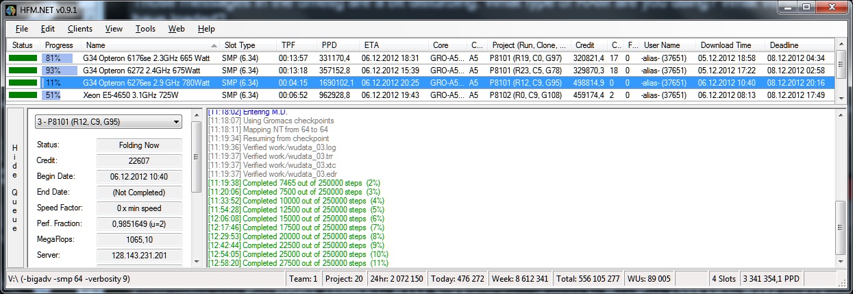
Task: Click the Perf. Fraction value field
Action: coord(140,223)
